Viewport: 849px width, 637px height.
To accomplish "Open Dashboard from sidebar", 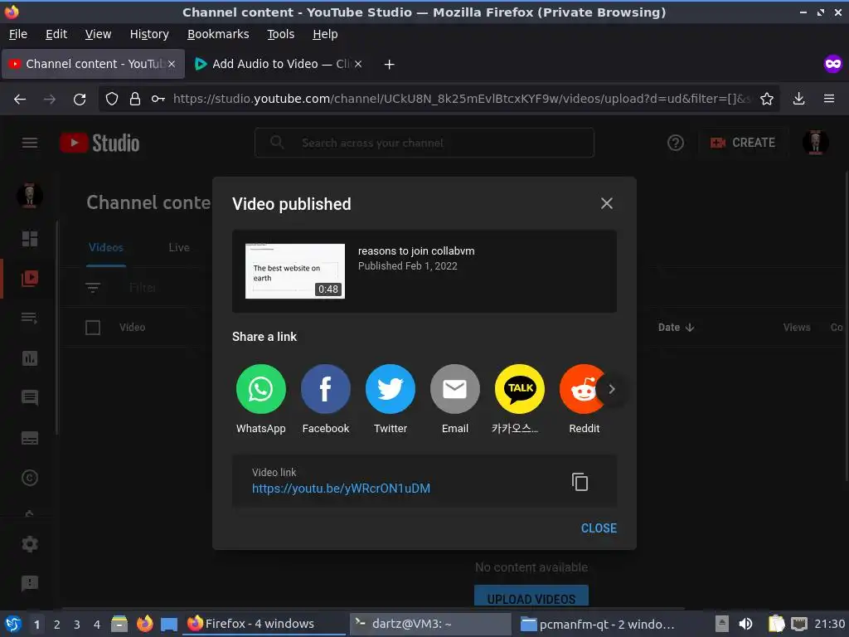I will tap(29, 238).
